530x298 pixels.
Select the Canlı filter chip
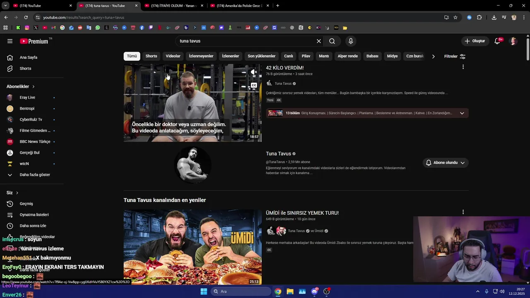pyautogui.click(x=289, y=56)
